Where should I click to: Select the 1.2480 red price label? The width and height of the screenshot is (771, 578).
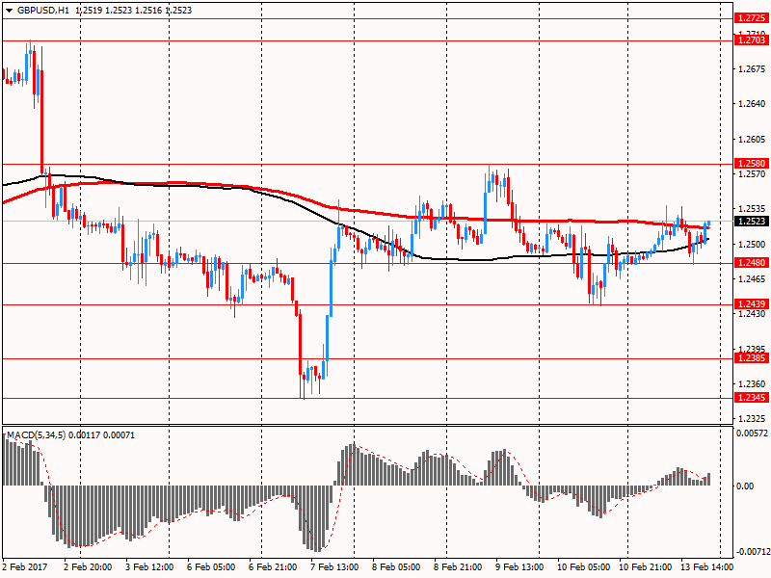[x=750, y=263]
